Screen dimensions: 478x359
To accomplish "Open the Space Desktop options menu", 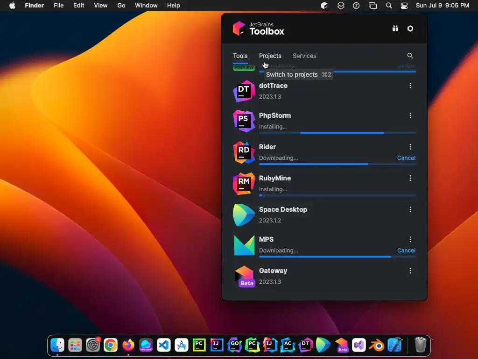I will (410, 209).
